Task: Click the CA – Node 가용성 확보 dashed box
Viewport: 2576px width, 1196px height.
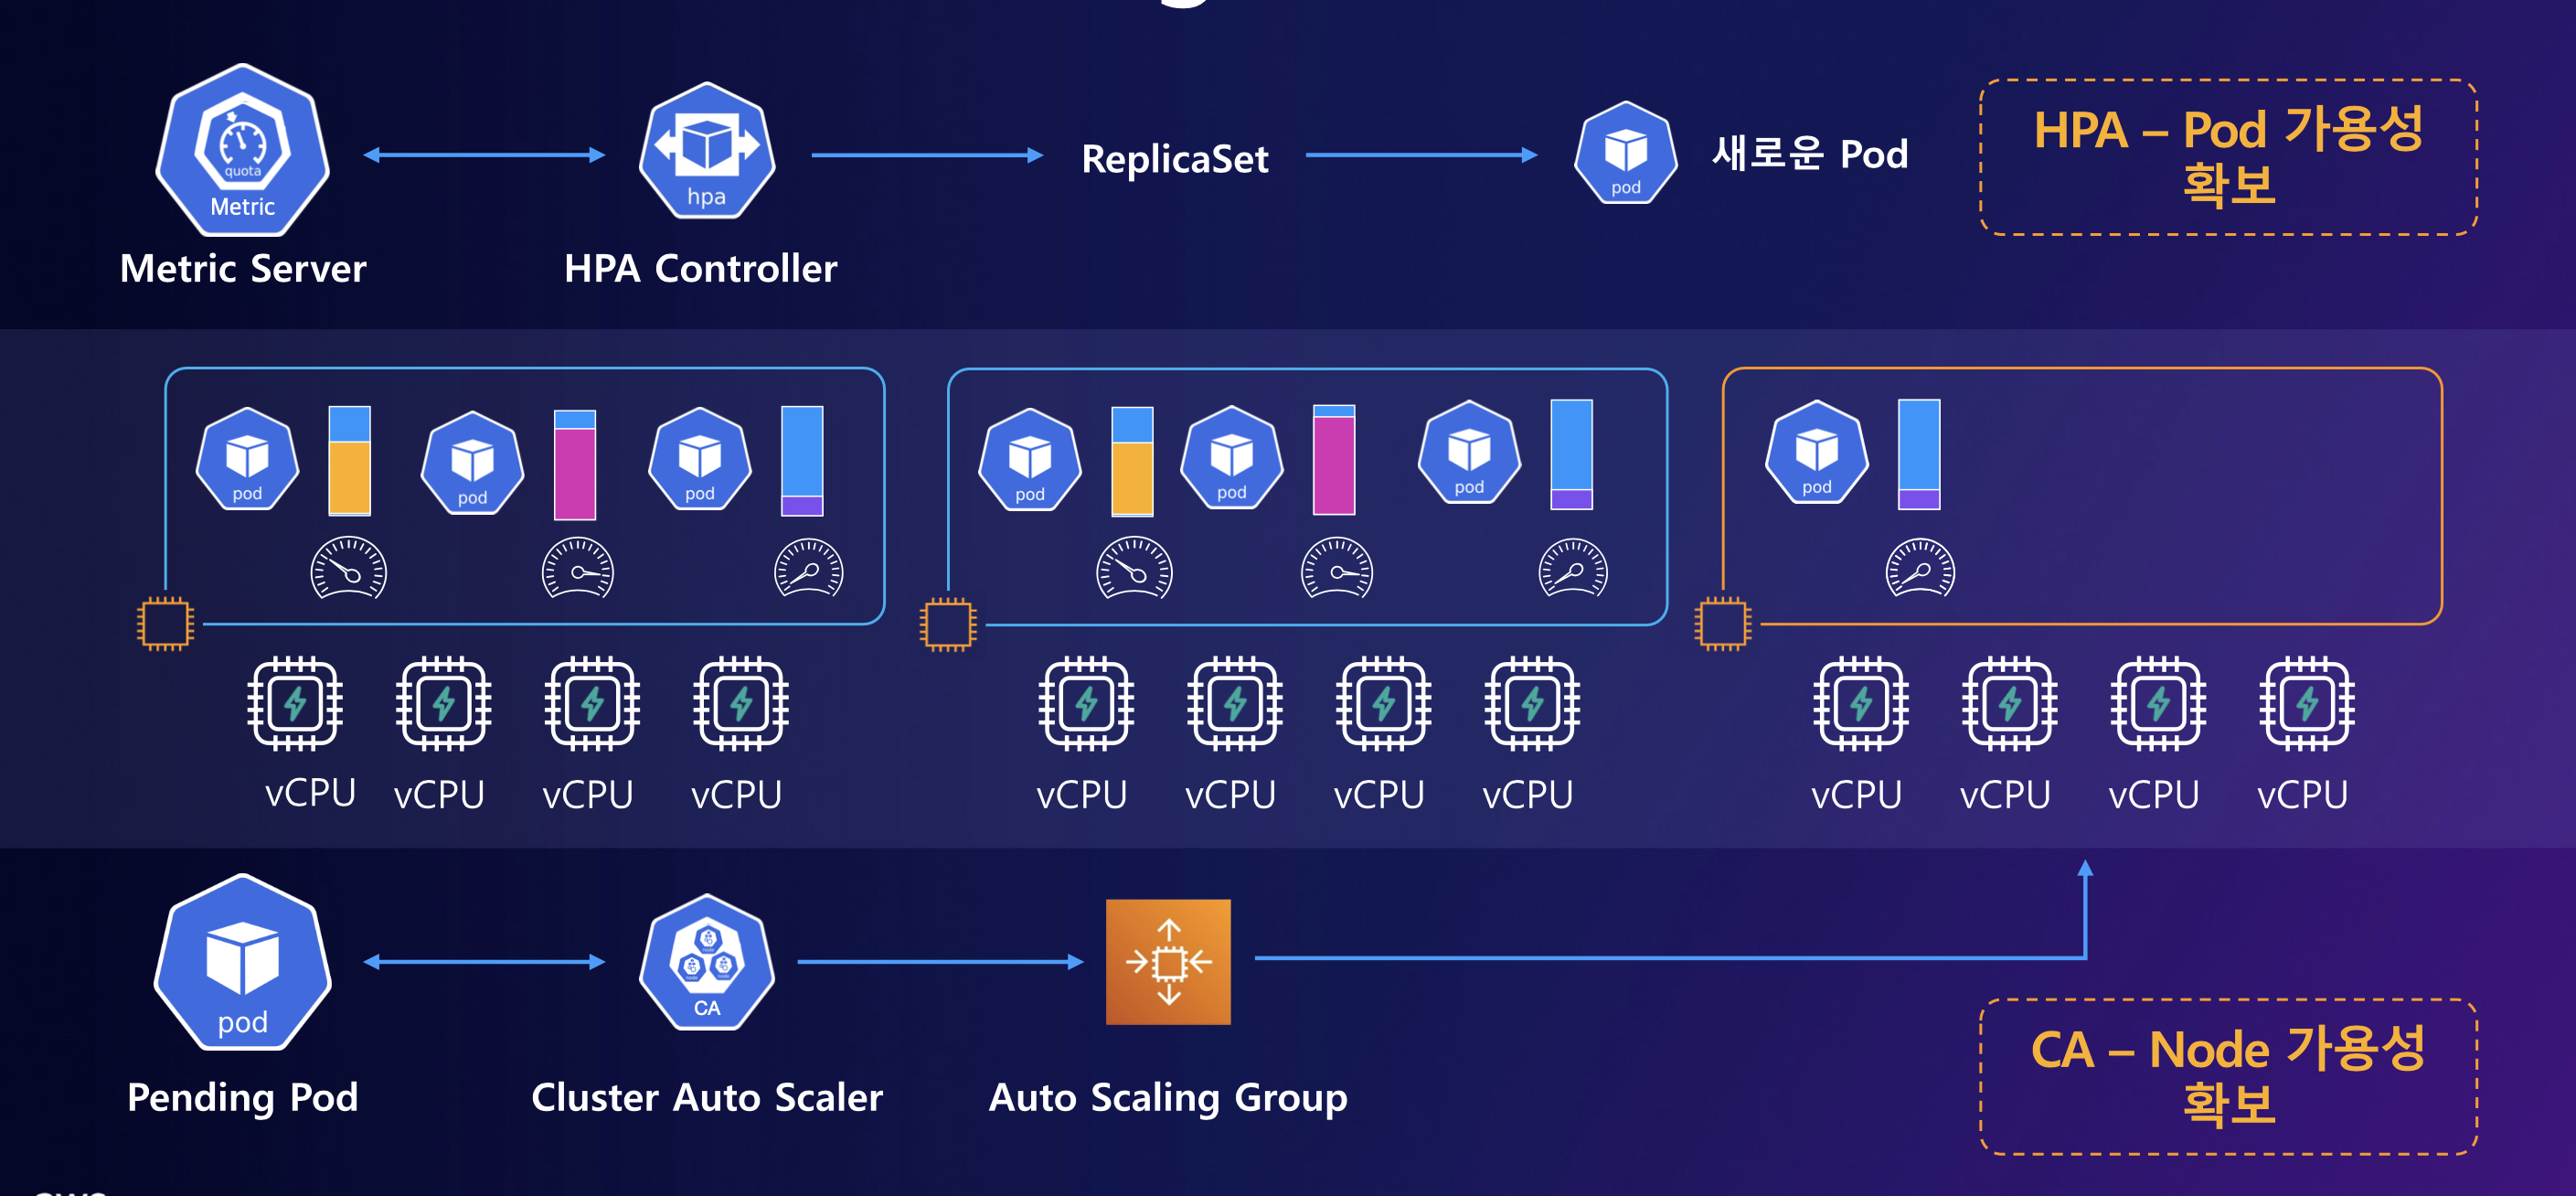Action: click(2228, 1076)
